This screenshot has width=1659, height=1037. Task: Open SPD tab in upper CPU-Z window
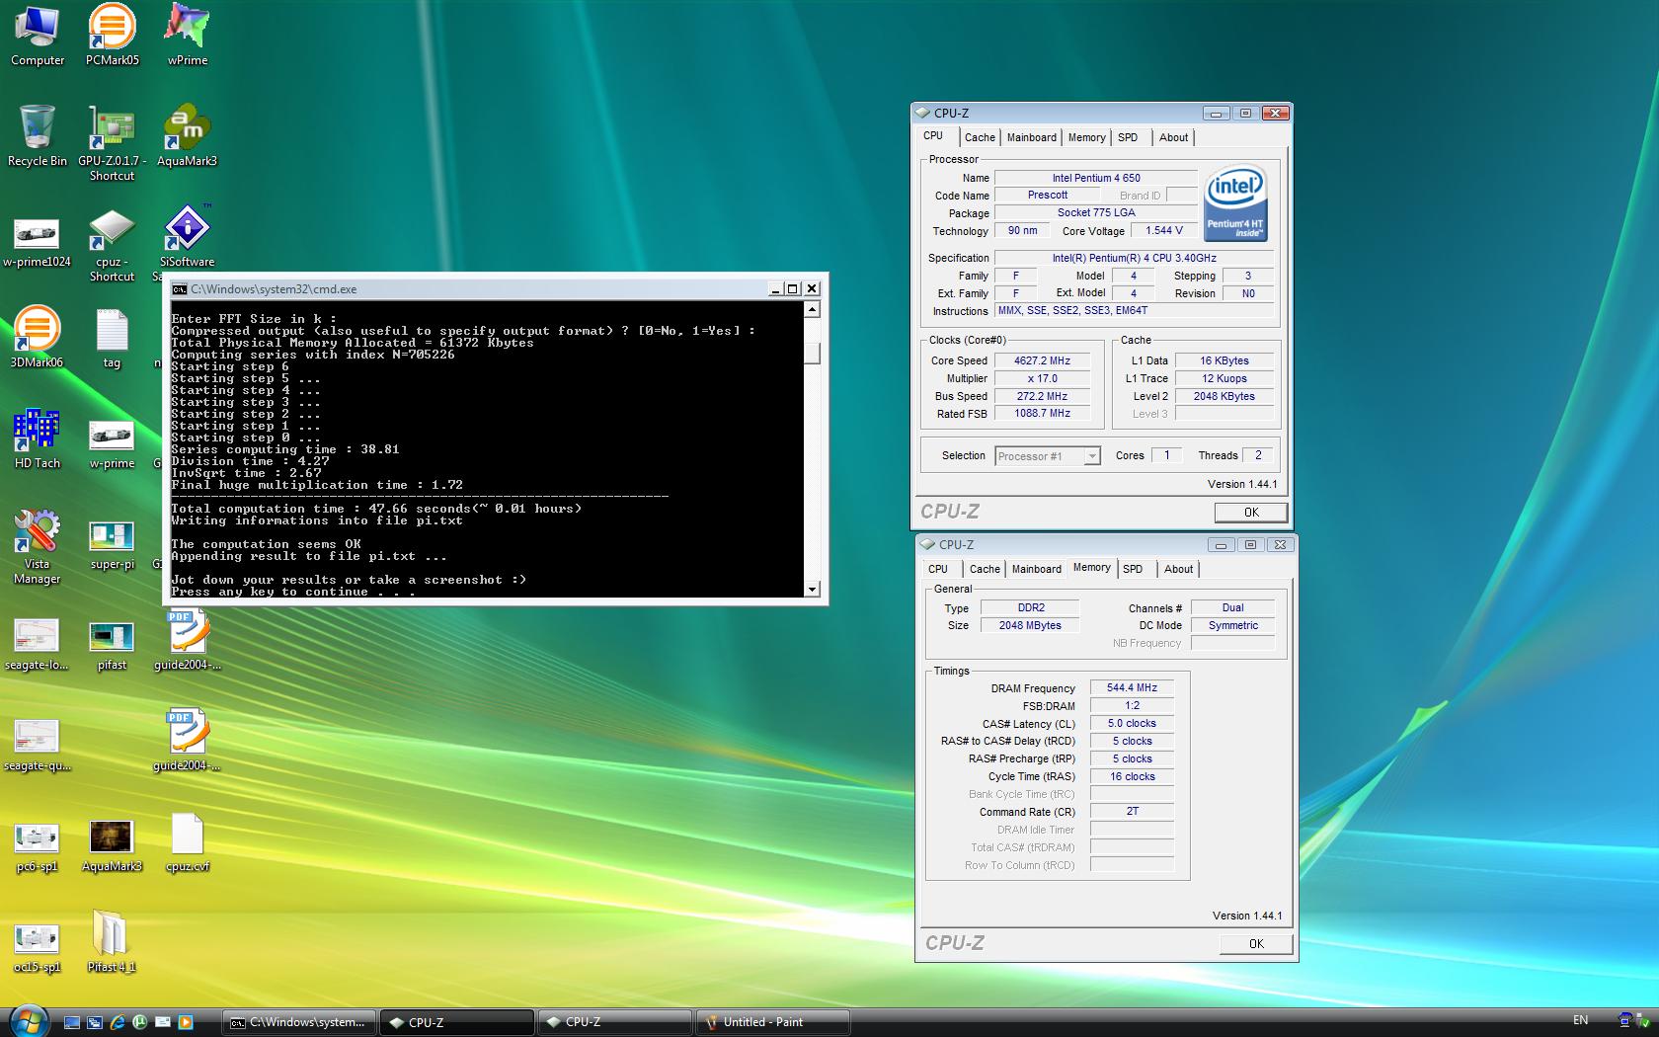click(1128, 137)
